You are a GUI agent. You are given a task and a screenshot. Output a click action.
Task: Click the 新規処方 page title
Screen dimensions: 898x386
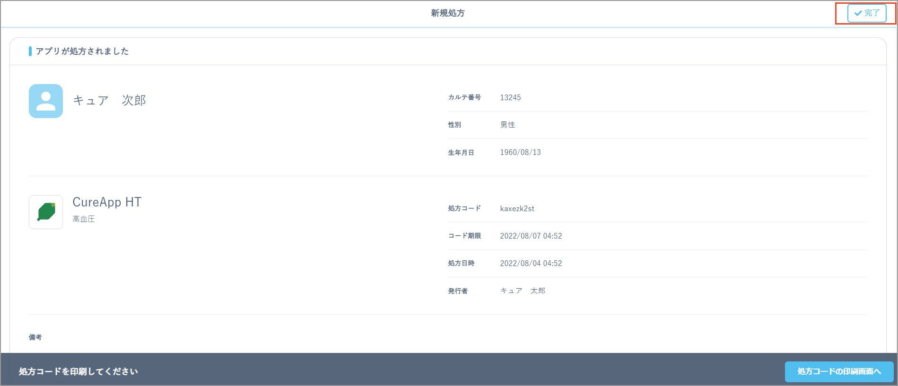[x=447, y=13]
